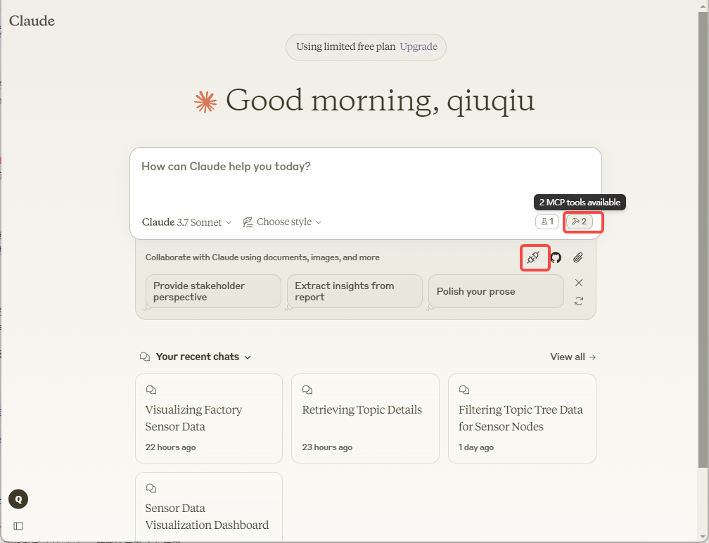Image resolution: width=709 pixels, height=543 pixels.
Task: Click the beaker experiments icon showing 1
Action: pos(547,222)
